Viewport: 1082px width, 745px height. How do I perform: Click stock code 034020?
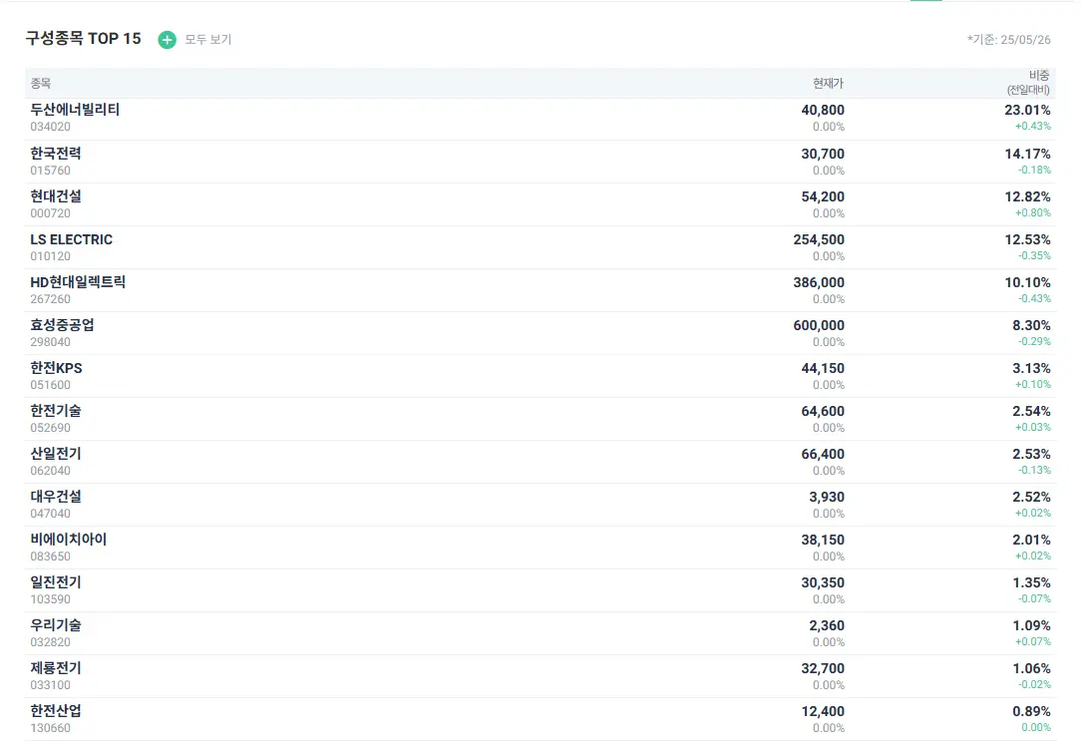click(x=51, y=127)
